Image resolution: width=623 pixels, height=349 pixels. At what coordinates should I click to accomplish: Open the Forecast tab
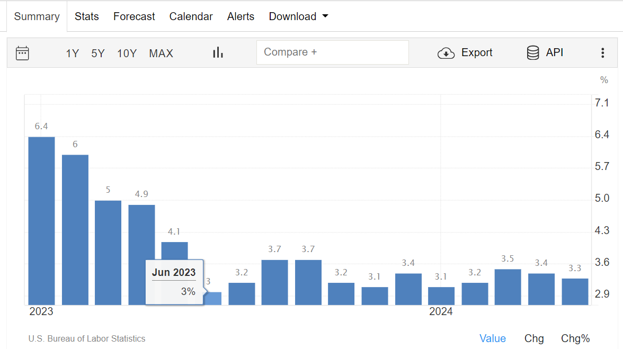[x=134, y=16]
